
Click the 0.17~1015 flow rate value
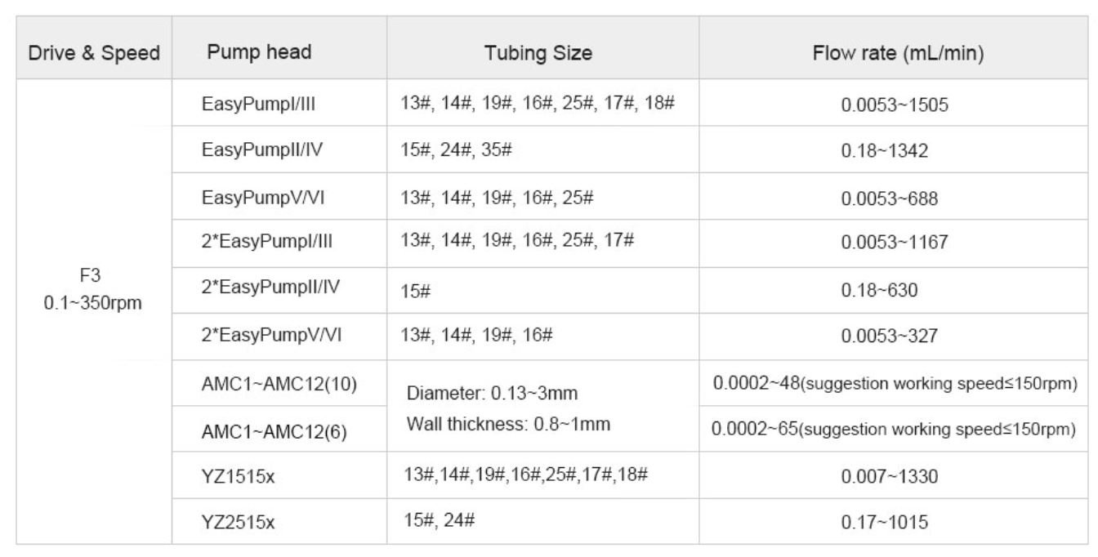892,521
